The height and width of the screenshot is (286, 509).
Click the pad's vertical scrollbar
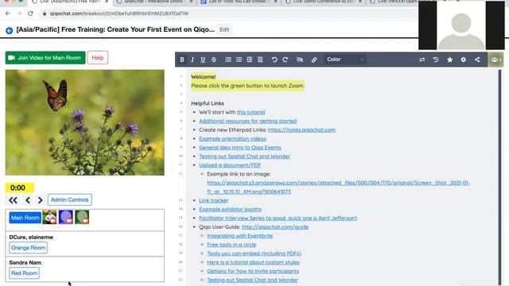499,177
